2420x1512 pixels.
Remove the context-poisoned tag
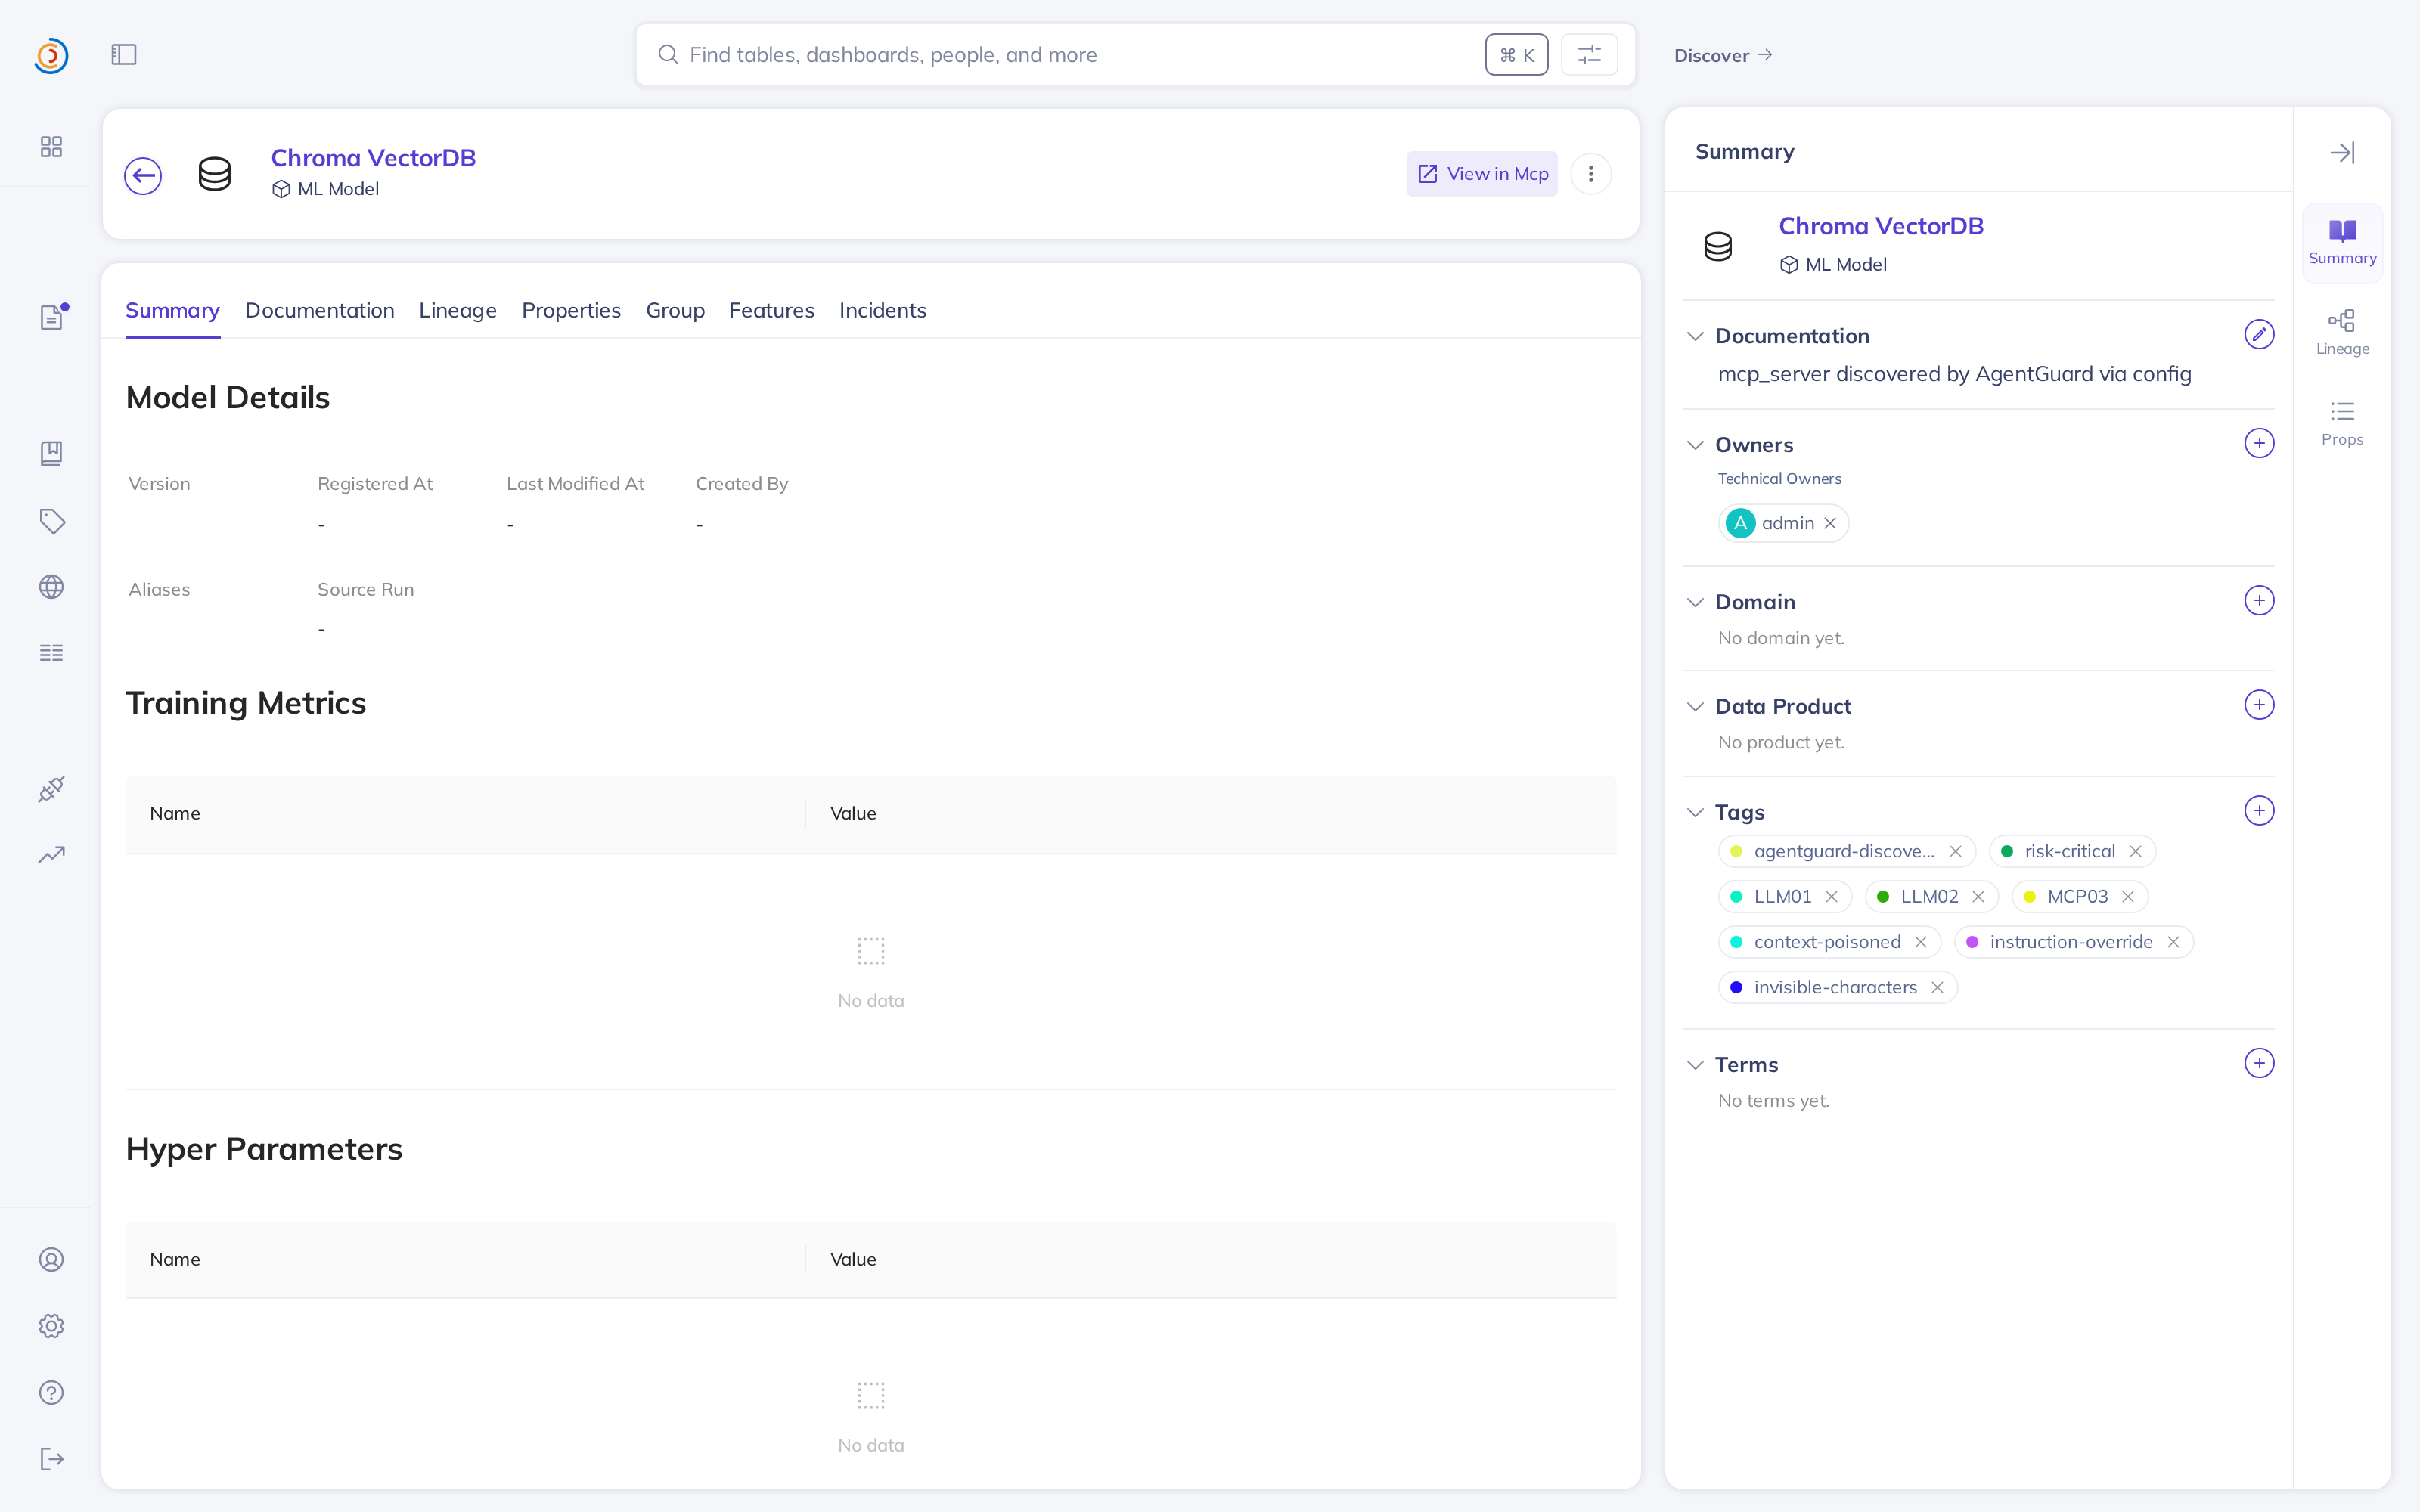pos(1920,942)
